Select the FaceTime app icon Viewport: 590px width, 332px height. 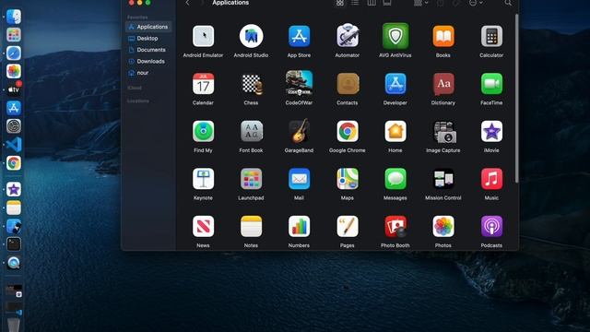click(491, 84)
